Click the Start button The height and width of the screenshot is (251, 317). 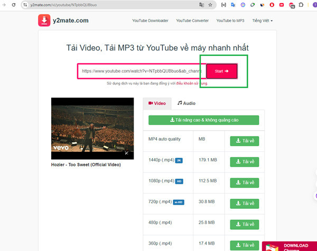(x=221, y=71)
